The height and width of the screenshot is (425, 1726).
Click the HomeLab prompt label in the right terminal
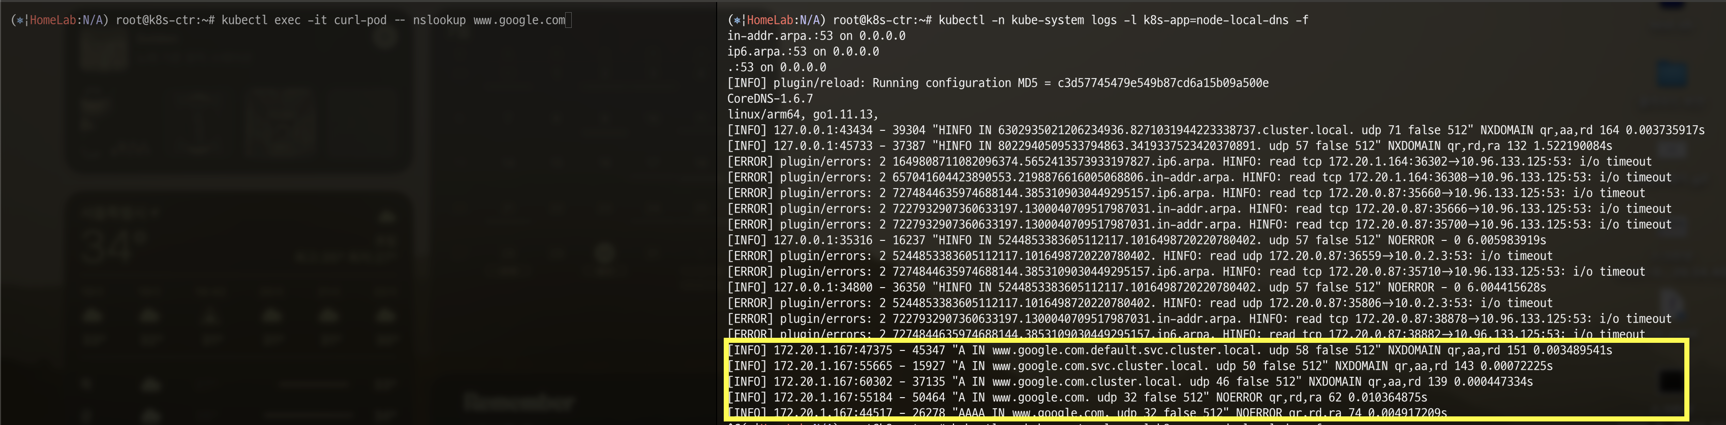coord(769,20)
